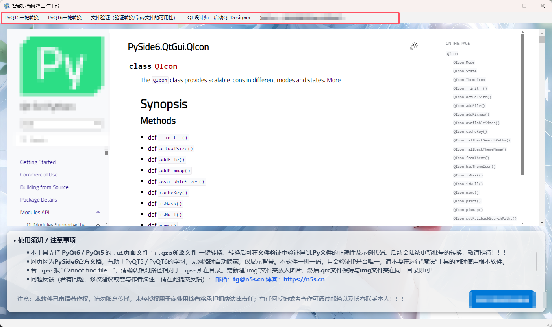Open QIcon.Mode in the On This Page list
The image size is (552, 327).
[465, 62]
